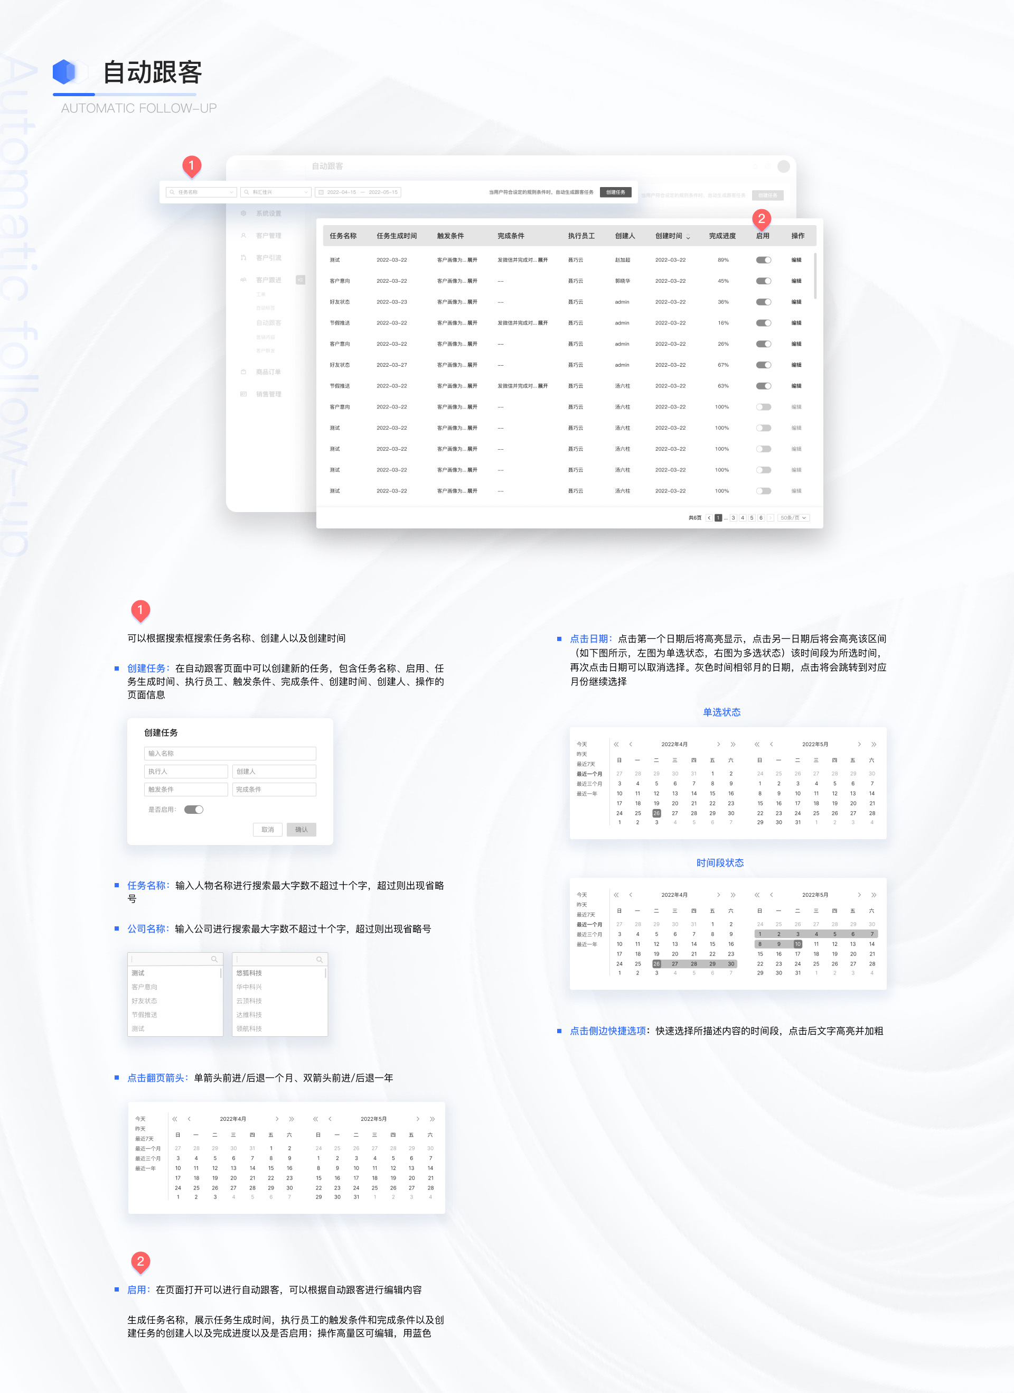Screen dimensions: 1014x1393
Task: Toggle 启用 switch in the 16% progress row
Action: [x=764, y=322]
